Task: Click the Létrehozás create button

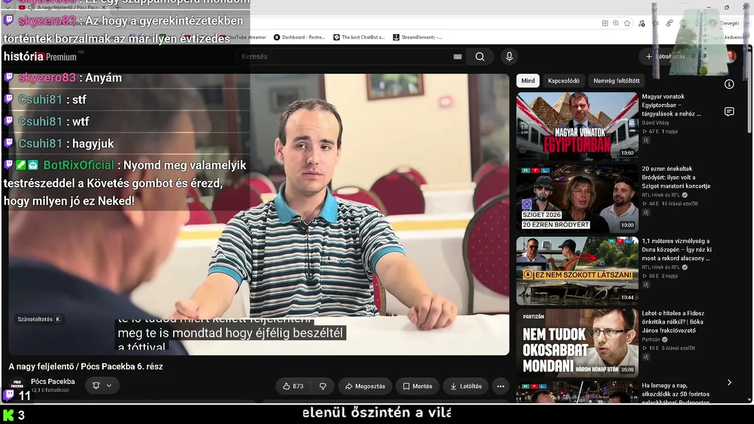Action: point(665,57)
